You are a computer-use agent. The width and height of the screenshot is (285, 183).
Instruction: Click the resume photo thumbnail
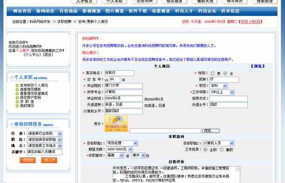[x=116, y=123]
